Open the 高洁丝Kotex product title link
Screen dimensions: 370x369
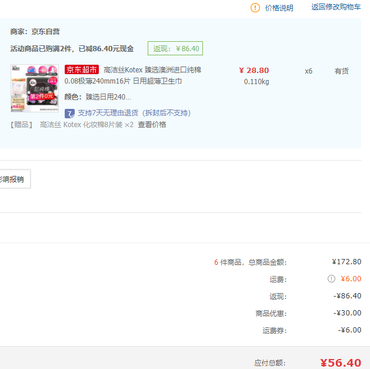152,70
